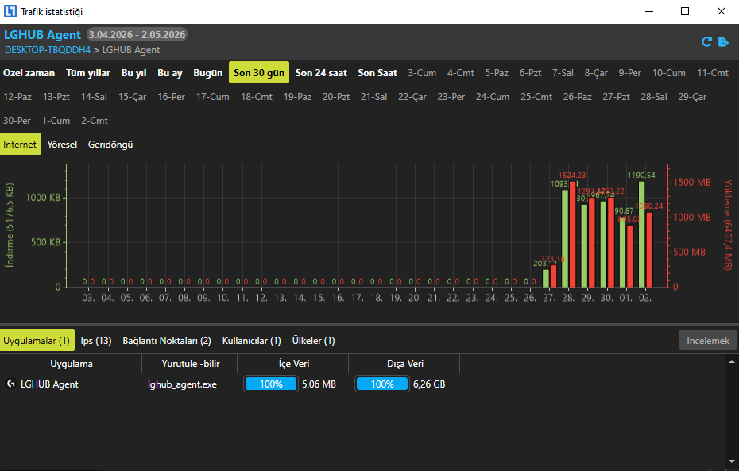Choose day 21-Sal
The width and height of the screenshot is (739, 471).
tap(373, 97)
